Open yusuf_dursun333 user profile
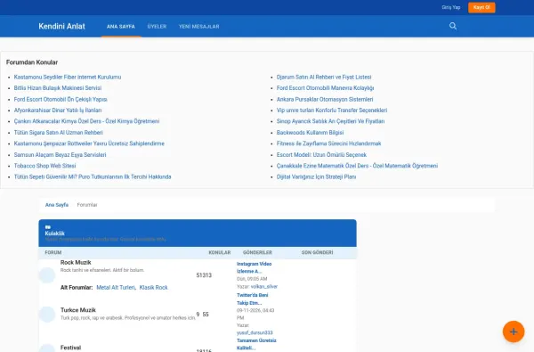The width and height of the screenshot is (534, 352). click(x=255, y=332)
